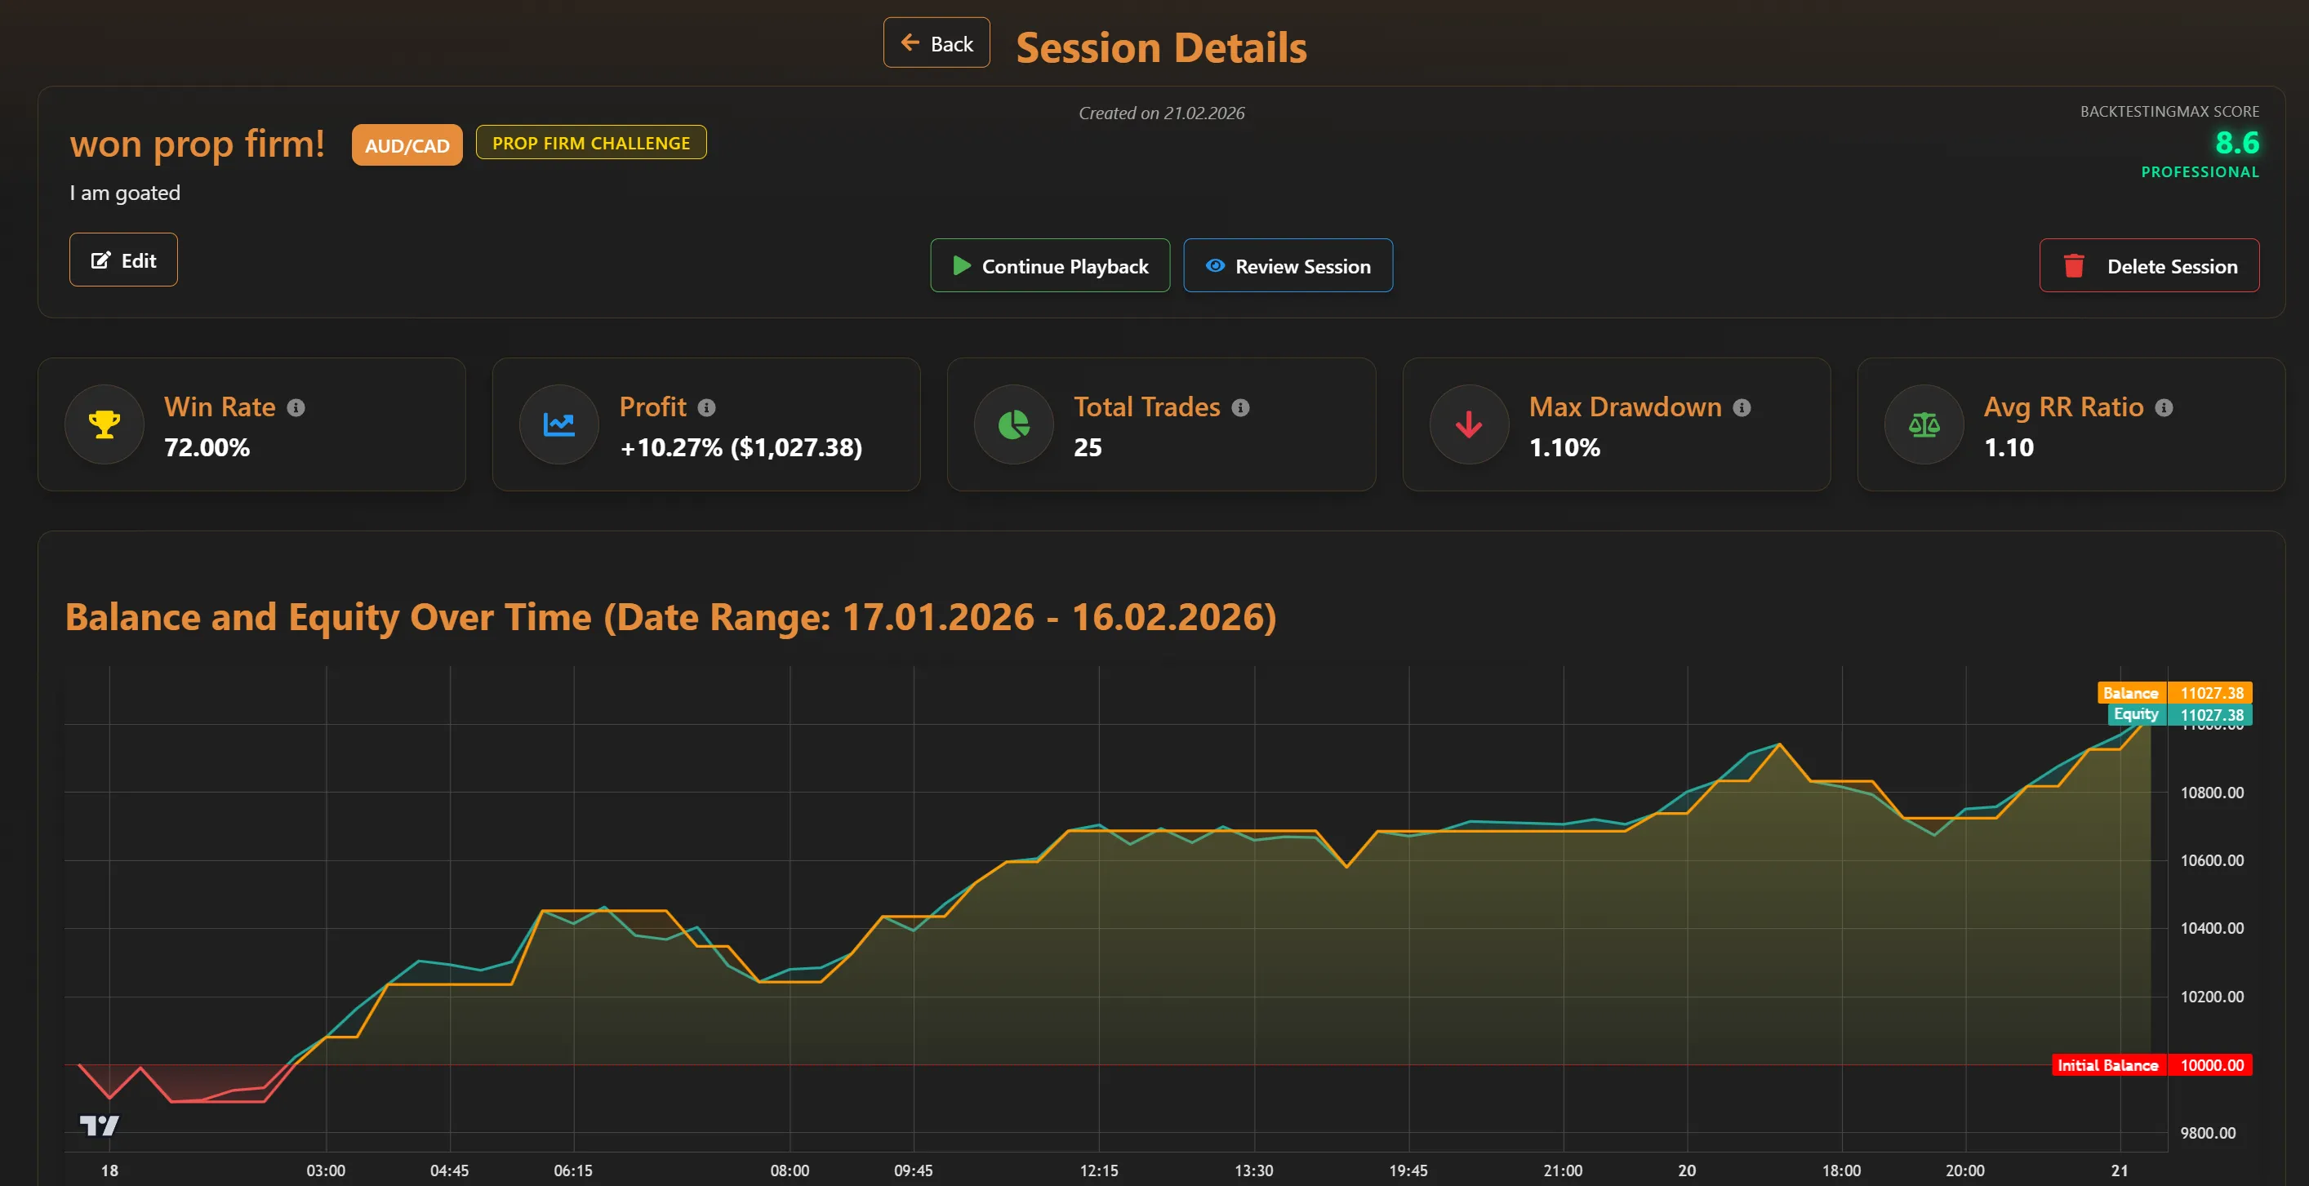Click the 'won prop firm!' session title

coord(198,144)
